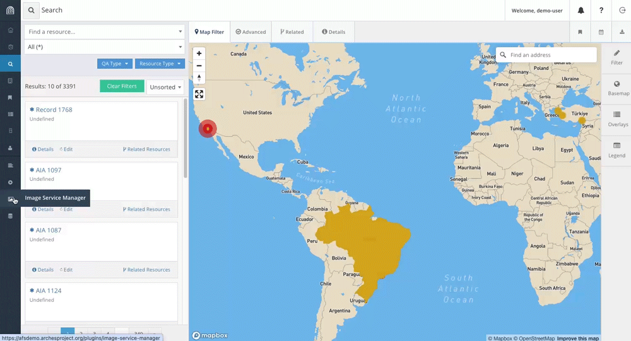Click the mobile device icon in sidebar
Screen dimensions: 631x341
pyautogui.click(x=11, y=130)
